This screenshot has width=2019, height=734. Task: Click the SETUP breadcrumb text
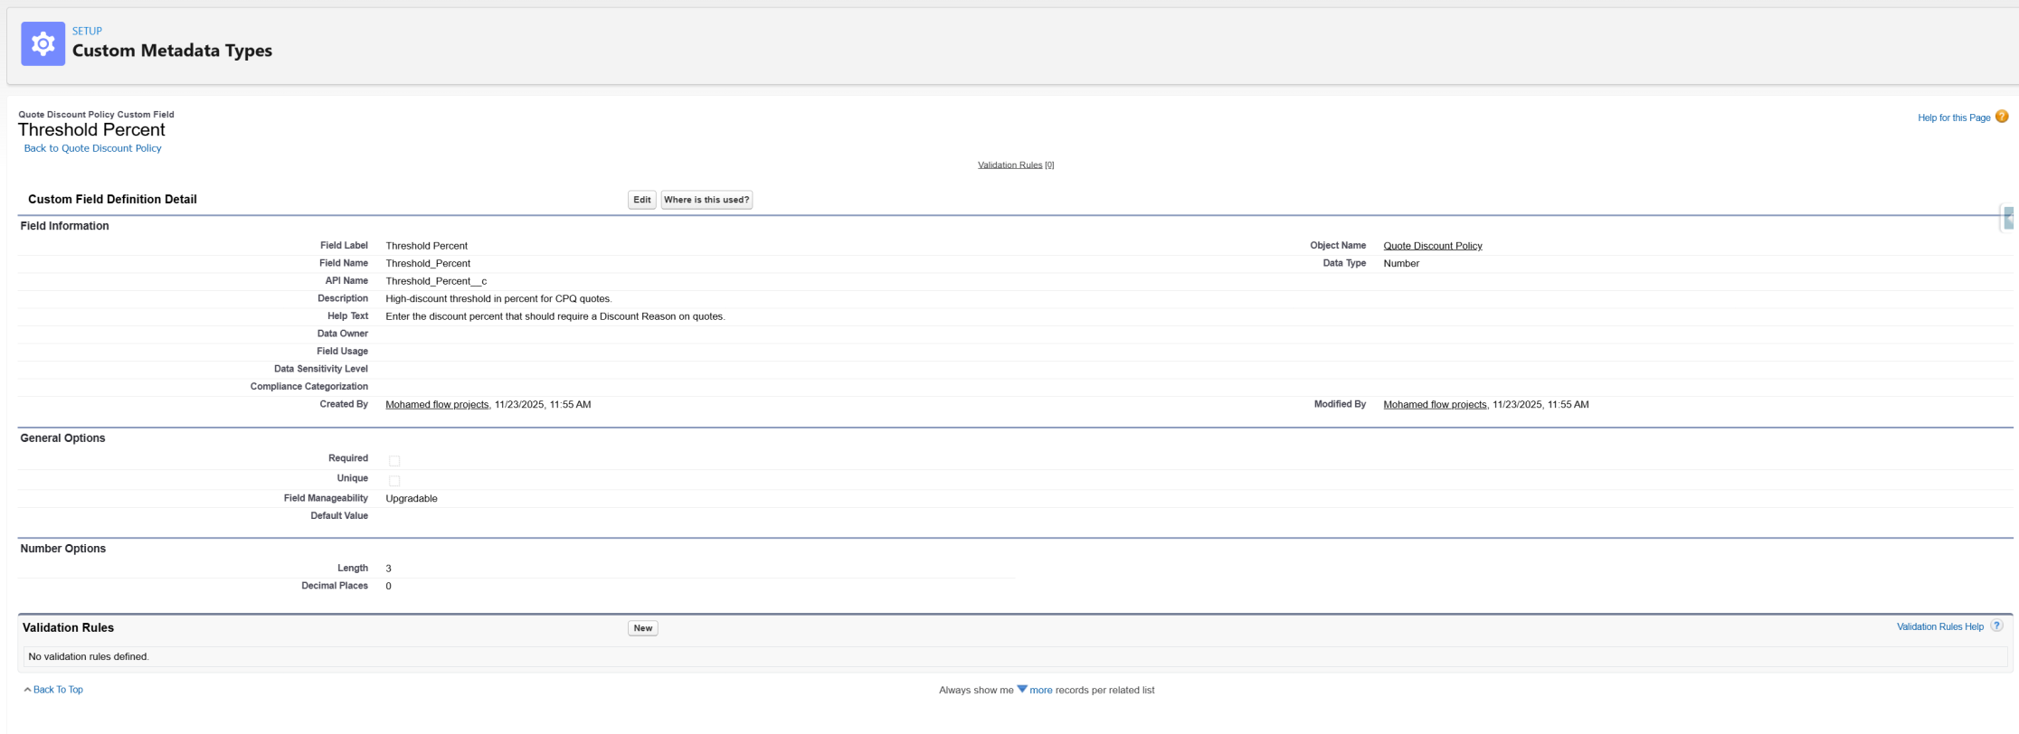click(87, 31)
